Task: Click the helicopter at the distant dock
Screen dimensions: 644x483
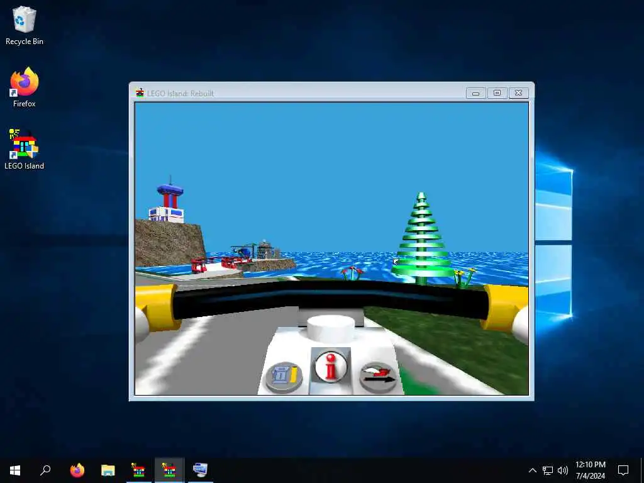Action: (242, 252)
